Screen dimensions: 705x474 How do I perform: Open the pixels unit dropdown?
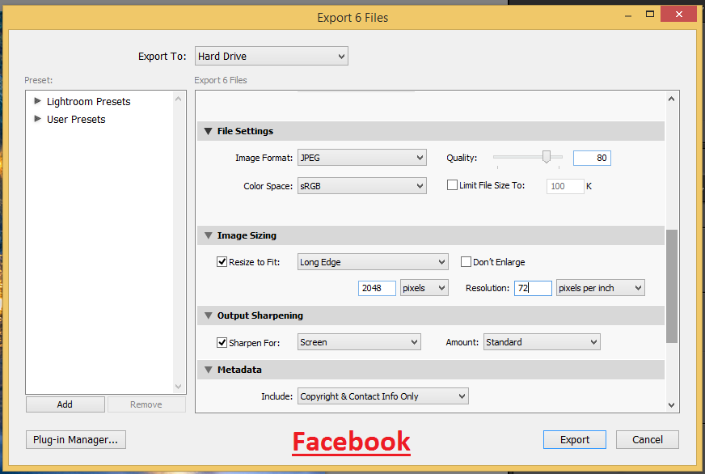tap(424, 288)
